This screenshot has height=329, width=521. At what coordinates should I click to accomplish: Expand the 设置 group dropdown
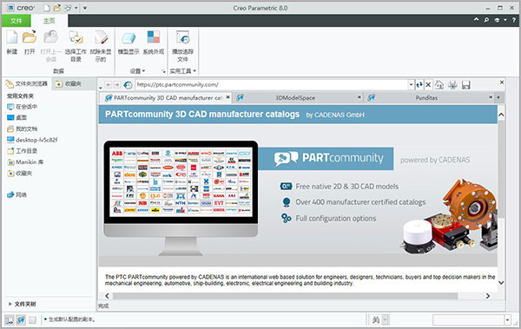137,71
